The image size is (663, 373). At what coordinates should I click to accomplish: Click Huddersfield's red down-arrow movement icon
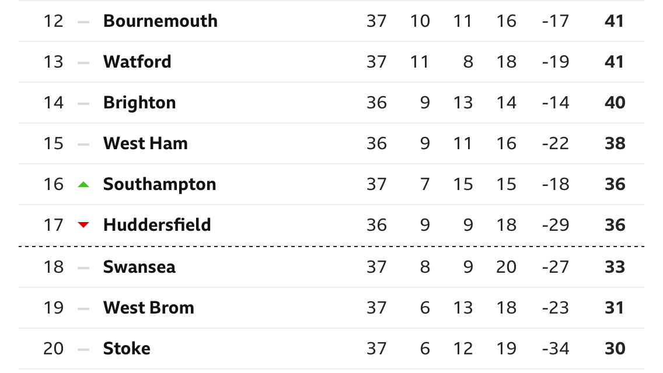tap(83, 225)
